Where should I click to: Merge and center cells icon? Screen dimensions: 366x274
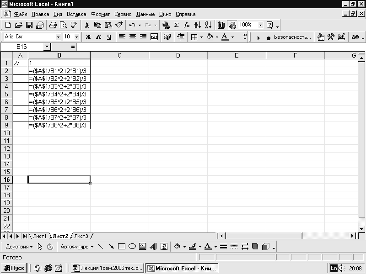(x=154, y=37)
